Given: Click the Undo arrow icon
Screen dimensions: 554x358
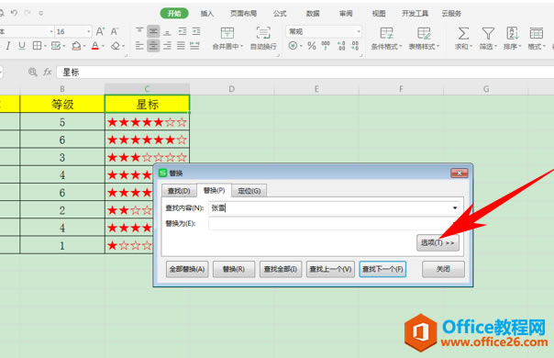Looking at the screenshot, I should [14, 13].
